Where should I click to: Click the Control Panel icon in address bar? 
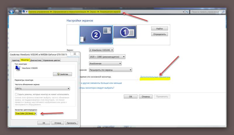(x=24, y=12)
